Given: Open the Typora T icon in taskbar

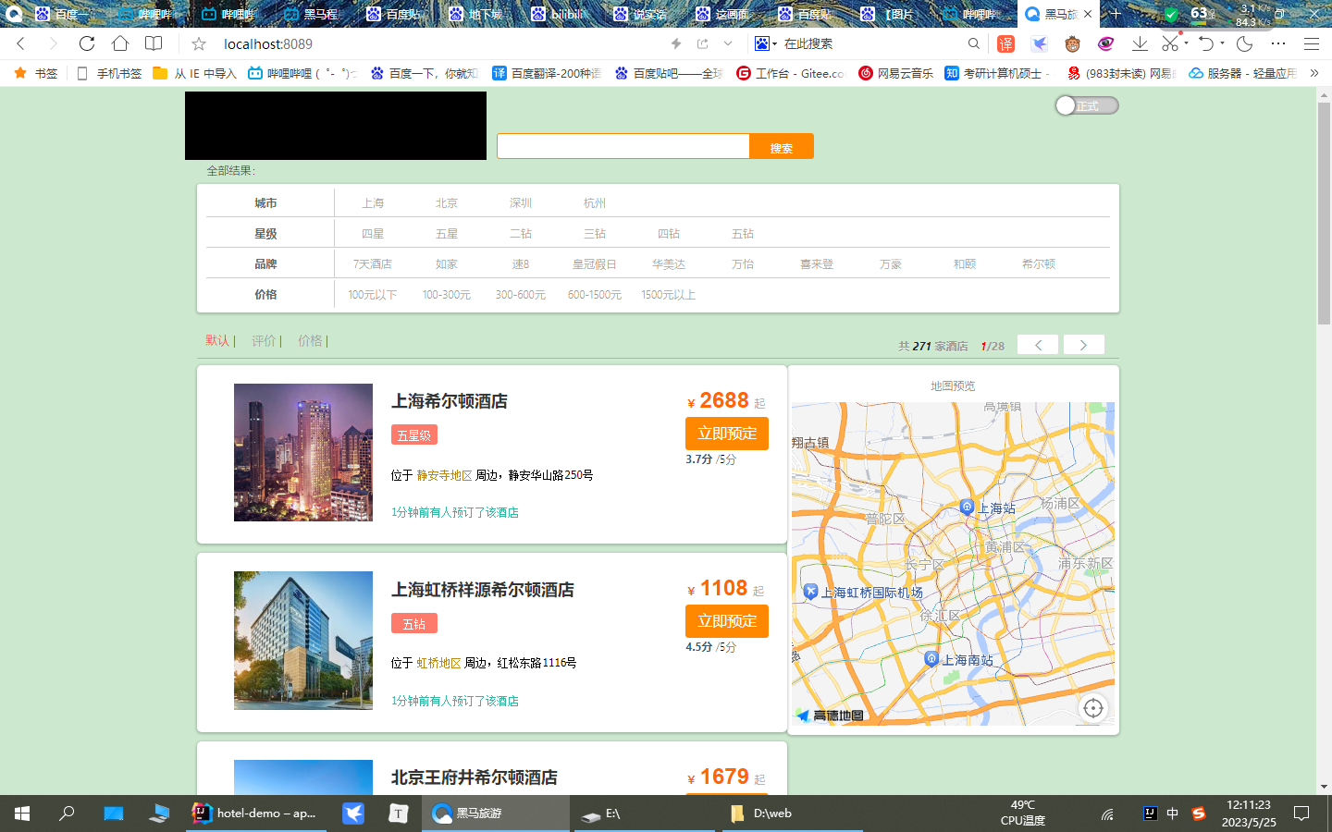Looking at the screenshot, I should 398,814.
